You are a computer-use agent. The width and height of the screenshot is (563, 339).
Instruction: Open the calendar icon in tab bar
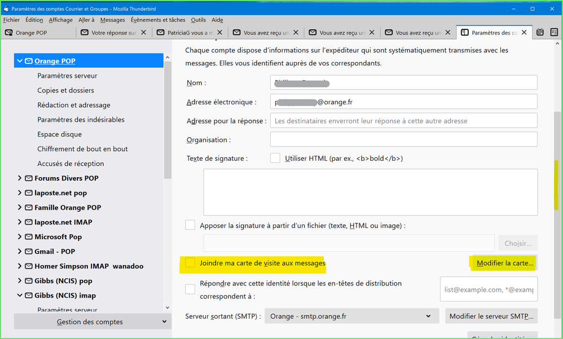(x=540, y=33)
